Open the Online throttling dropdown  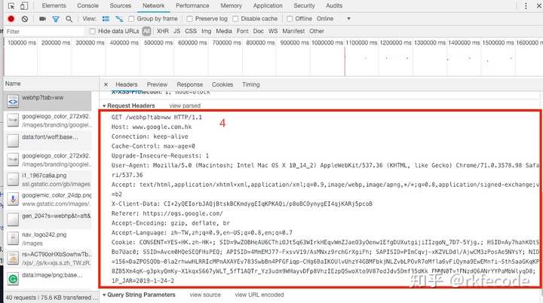pyautogui.click(x=333, y=19)
